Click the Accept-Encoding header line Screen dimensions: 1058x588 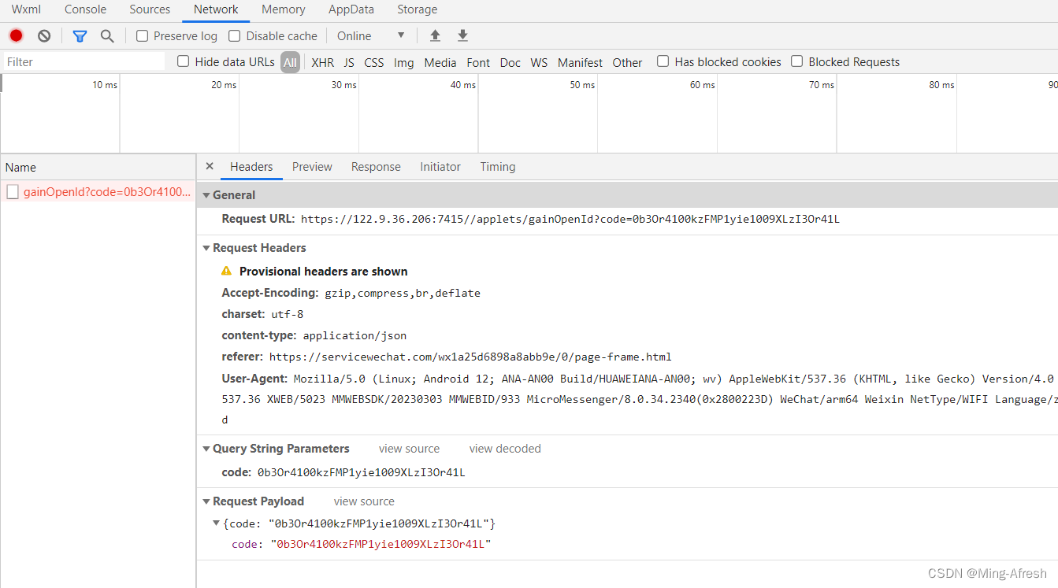point(351,293)
